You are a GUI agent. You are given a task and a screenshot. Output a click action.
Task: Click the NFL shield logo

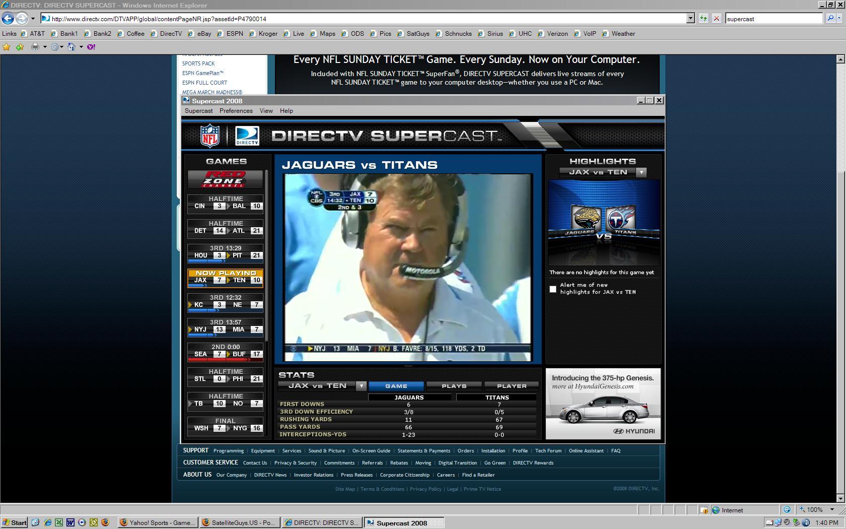[x=210, y=136]
